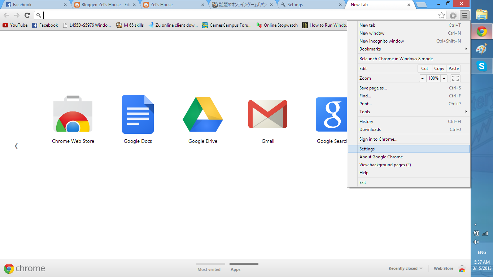Viewport: 493px width, 277px height.
Task: Switch to the Zel's House tab
Action: click(x=174, y=5)
